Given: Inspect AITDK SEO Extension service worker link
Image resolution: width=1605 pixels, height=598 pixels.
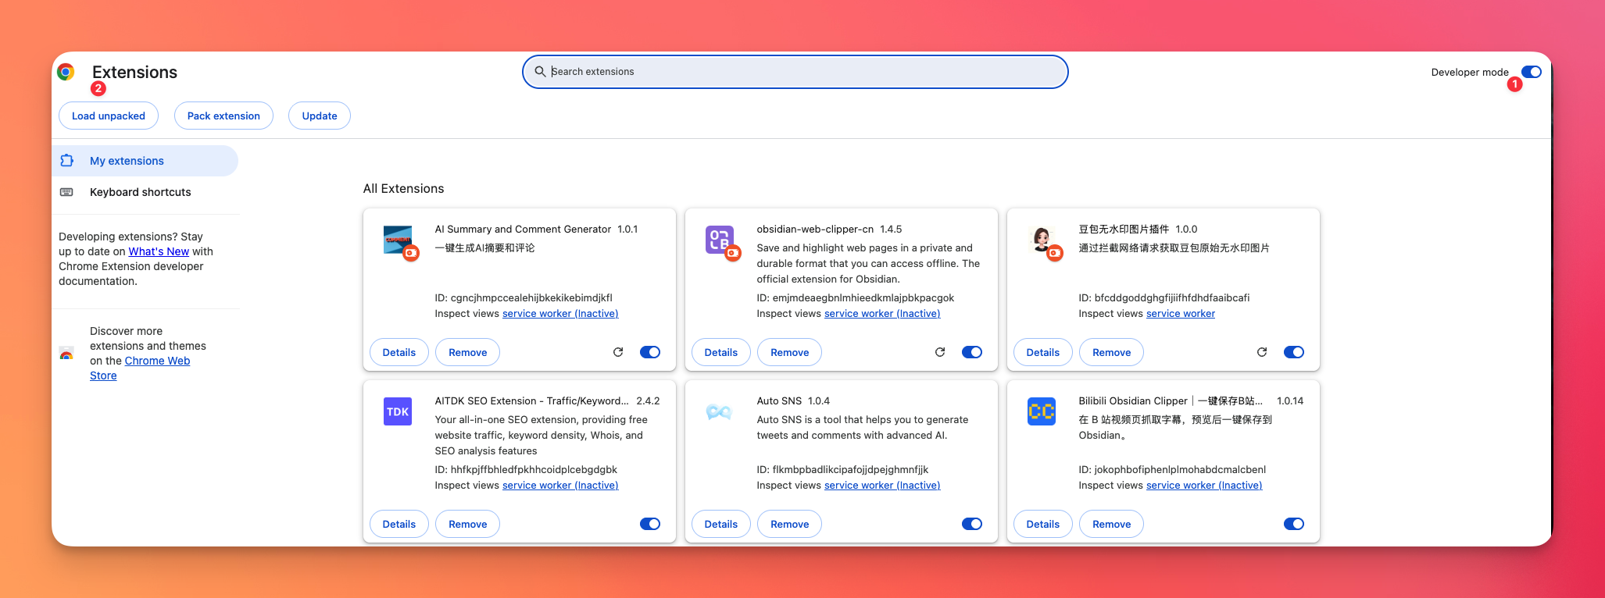Looking at the screenshot, I should [560, 486].
